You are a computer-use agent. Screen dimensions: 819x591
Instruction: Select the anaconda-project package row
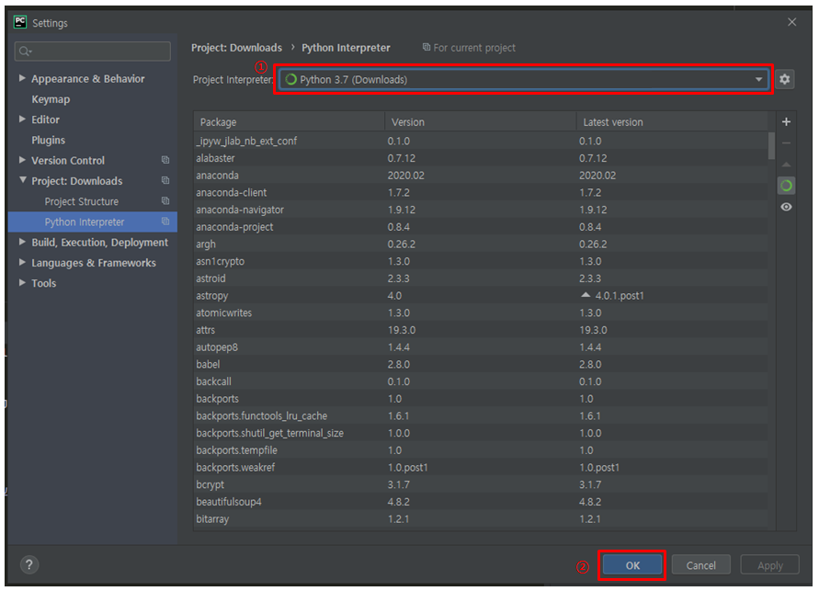click(481, 227)
